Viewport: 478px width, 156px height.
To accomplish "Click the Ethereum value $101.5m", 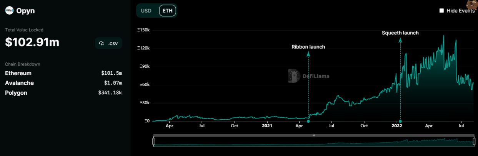I will (112, 73).
